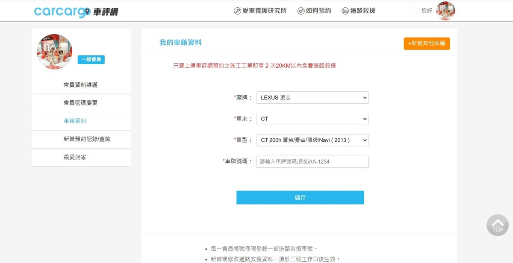Open the 廠牌 brand dropdown

[x=312, y=97]
